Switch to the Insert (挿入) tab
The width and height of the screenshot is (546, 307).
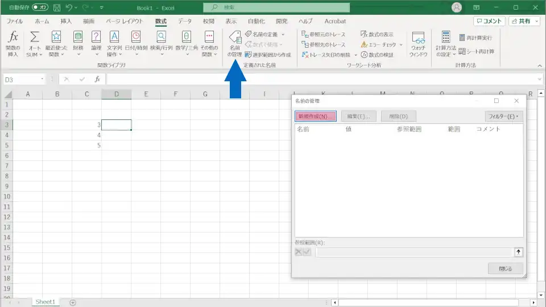[66, 21]
